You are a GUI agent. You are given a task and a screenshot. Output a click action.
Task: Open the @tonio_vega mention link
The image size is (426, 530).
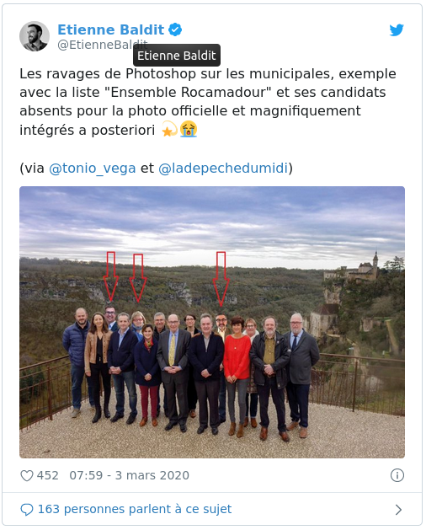93,168
